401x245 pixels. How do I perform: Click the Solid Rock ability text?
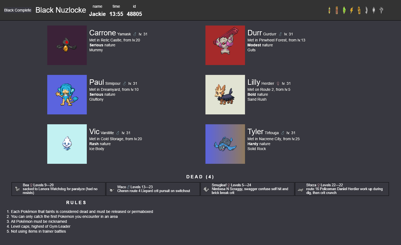(257, 149)
